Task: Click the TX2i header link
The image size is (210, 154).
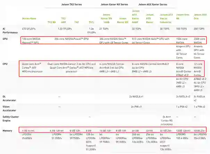Action: (x=91, y=22)
